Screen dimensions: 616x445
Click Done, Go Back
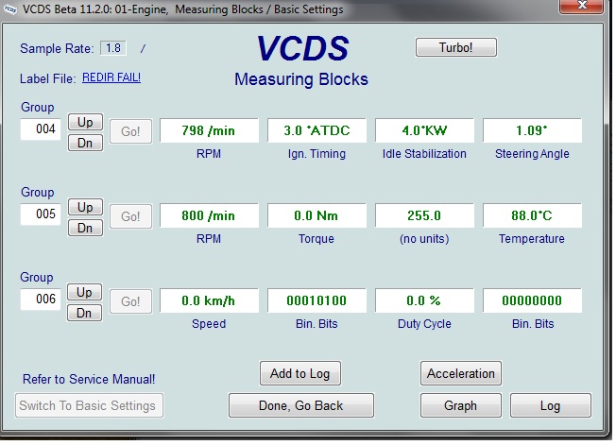(x=301, y=405)
